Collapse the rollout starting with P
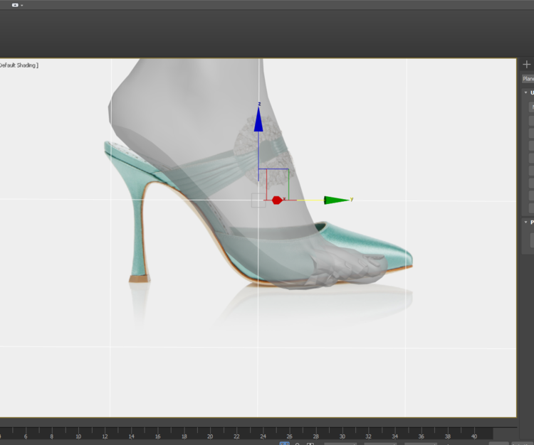This screenshot has height=445, width=534. (526, 222)
